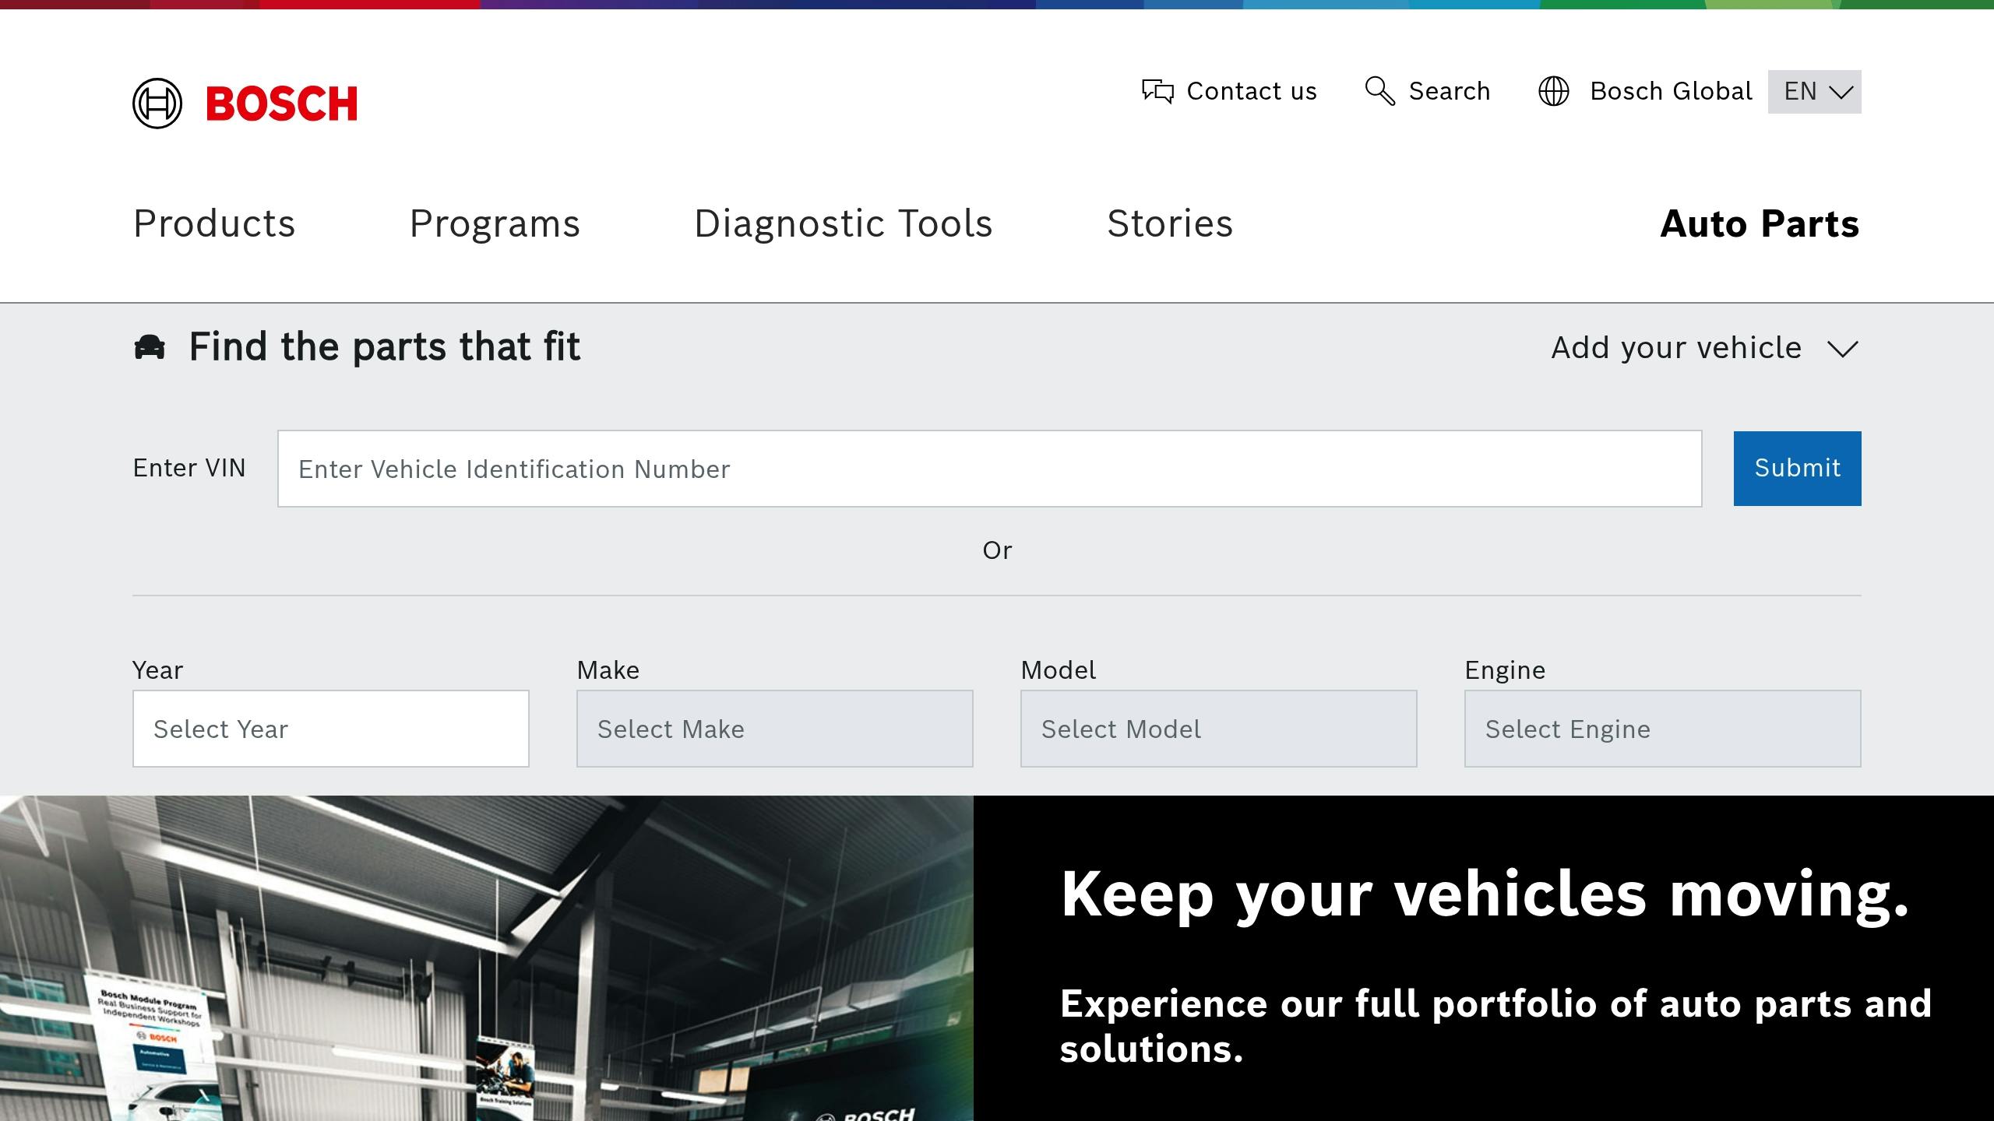Click the magnifying glass search icon
The width and height of the screenshot is (1994, 1121).
coord(1379,91)
